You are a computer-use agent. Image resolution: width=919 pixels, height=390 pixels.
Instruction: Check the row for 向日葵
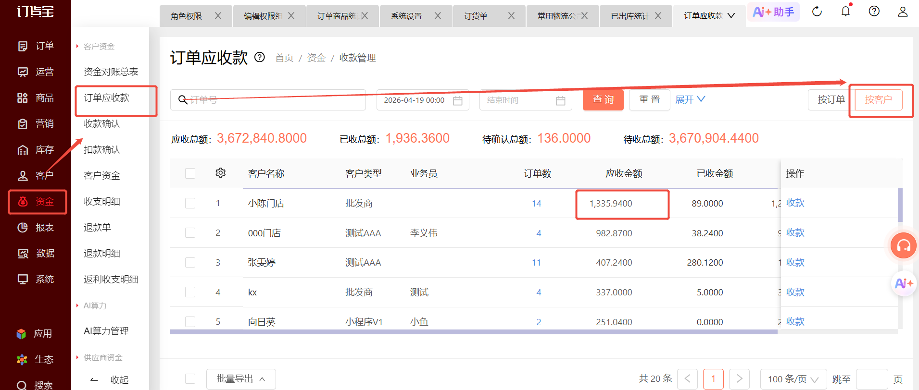190,322
